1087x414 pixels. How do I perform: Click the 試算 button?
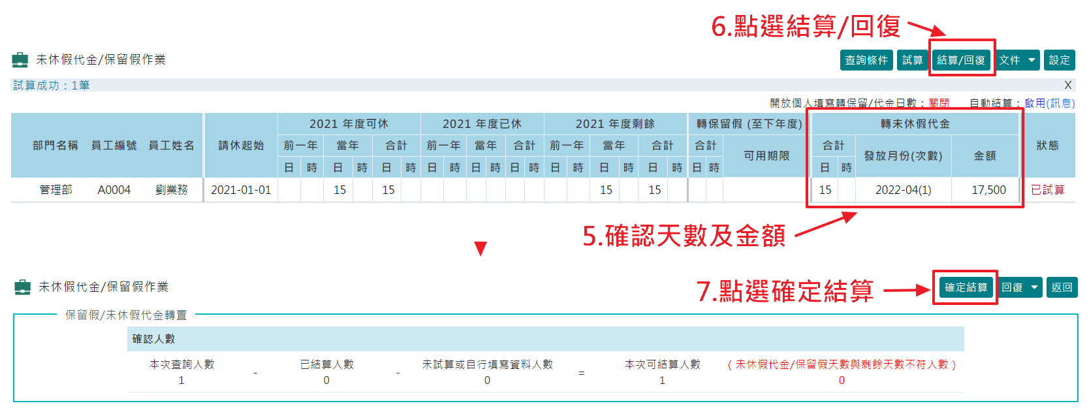tap(912, 60)
